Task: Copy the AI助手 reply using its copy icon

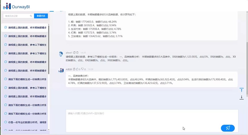Action: 74,69
